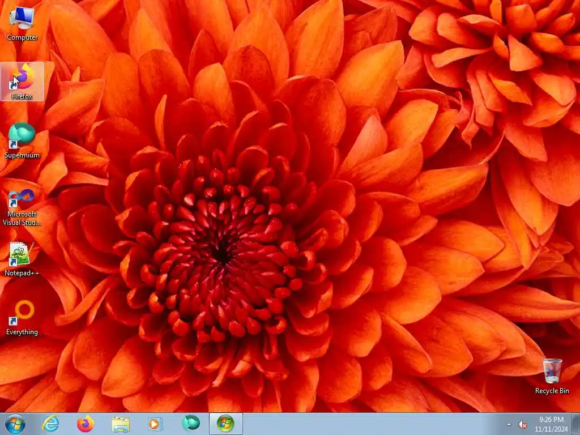
Task: Click the active Windows-logo taskbar button
Action: click(x=225, y=424)
